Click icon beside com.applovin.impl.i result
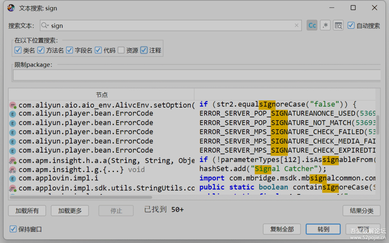This screenshot has width=389, height=243. [13, 179]
